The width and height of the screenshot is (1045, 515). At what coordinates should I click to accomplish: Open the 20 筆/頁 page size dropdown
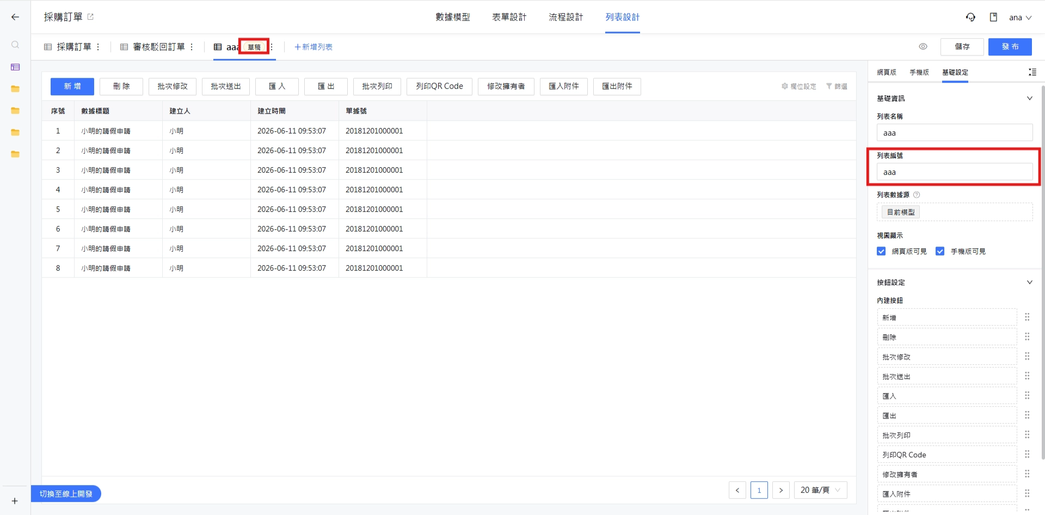click(x=821, y=490)
